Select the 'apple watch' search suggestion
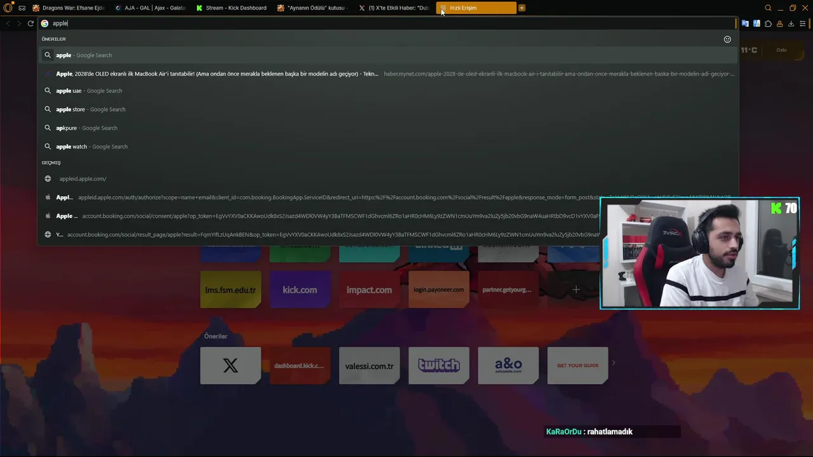 tap(387, 147)
